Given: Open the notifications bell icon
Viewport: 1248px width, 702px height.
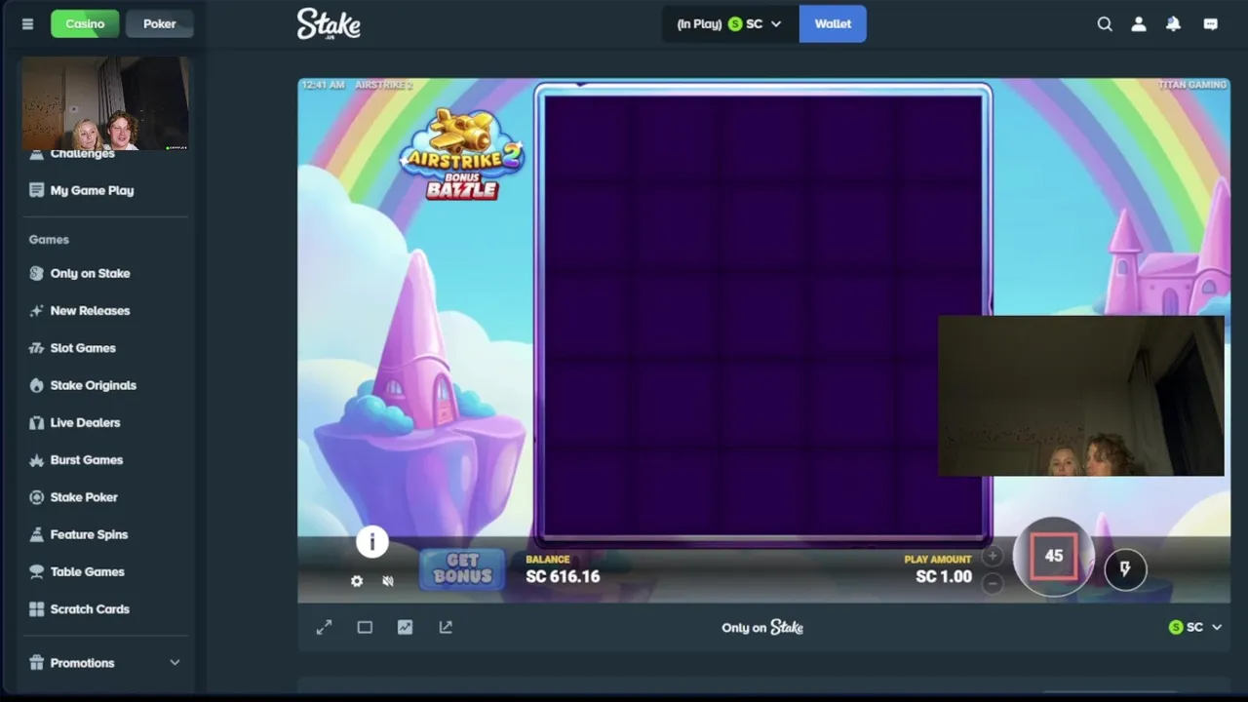Looking at the screenshot, I should coord(1174,24).
